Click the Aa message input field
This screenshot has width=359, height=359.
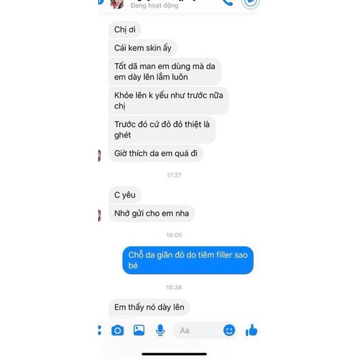198,330
